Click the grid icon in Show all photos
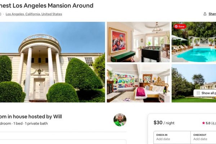Viewport: 216px width, 144px height. click(x=198, y=93)
